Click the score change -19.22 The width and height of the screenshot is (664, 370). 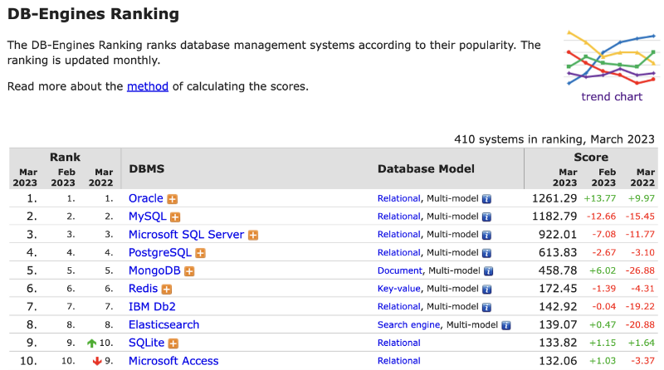[x=640, y=306]
